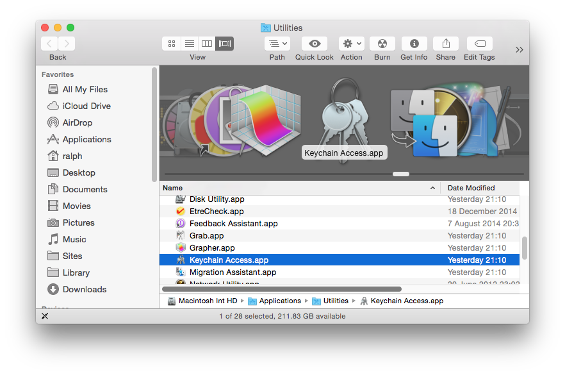Screen dimensions: 565x375
Task: Click the customize icon in status bar
Action: coord(45,316)
